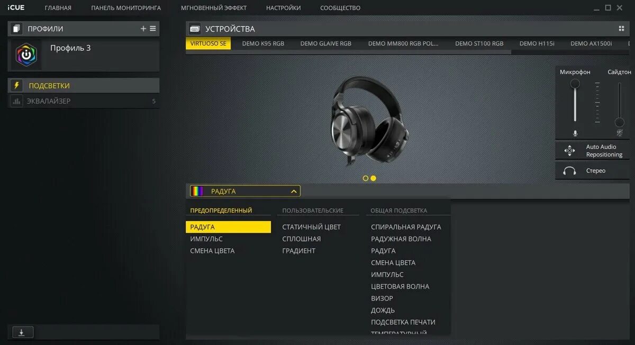Click the Общая подсветка column header
The height and width of the screenshot is (345, 635).
(399, 211)
